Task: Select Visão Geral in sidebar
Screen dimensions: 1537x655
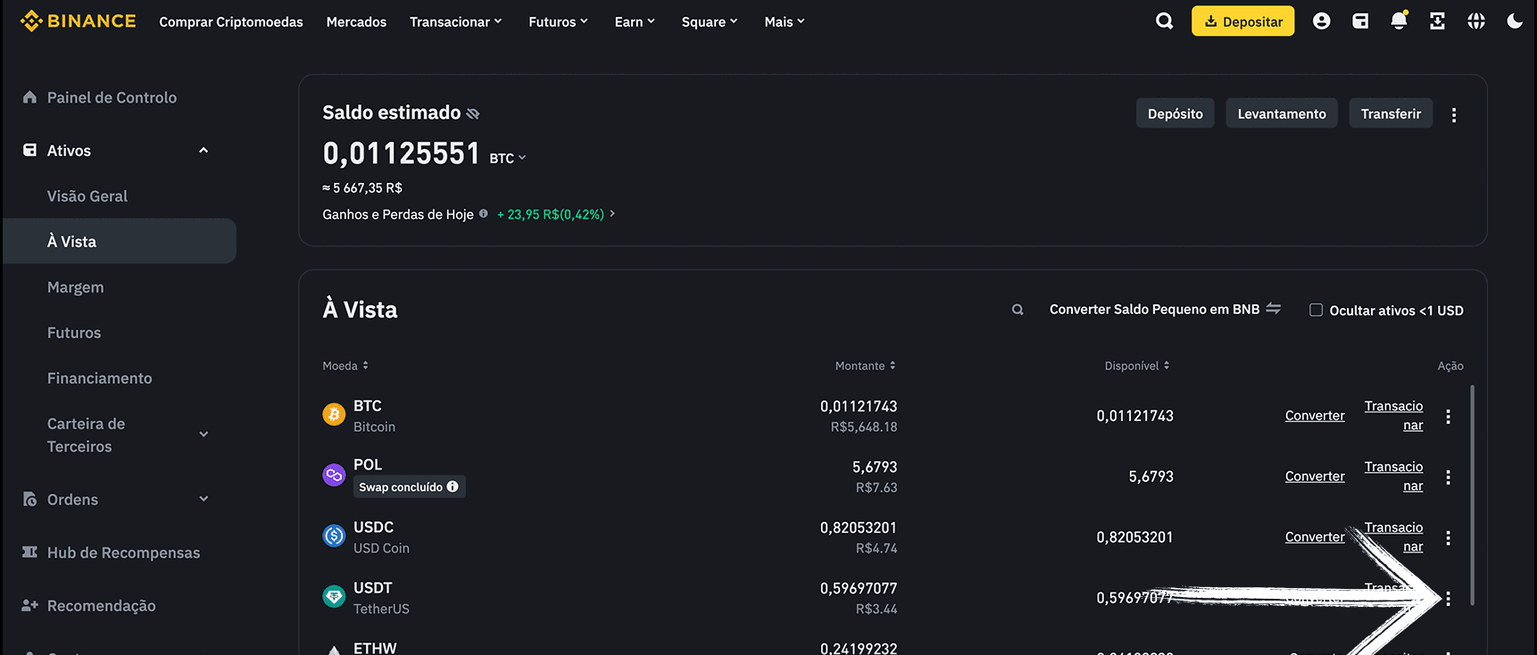Action: pos(87,195)
